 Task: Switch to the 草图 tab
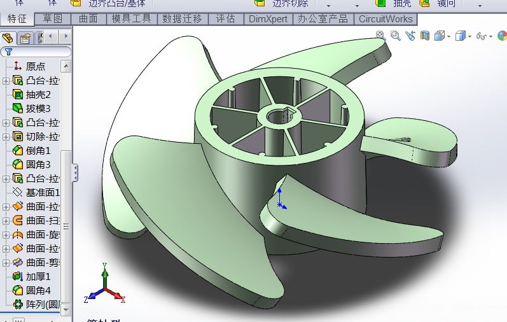click(x=52, y=18)
